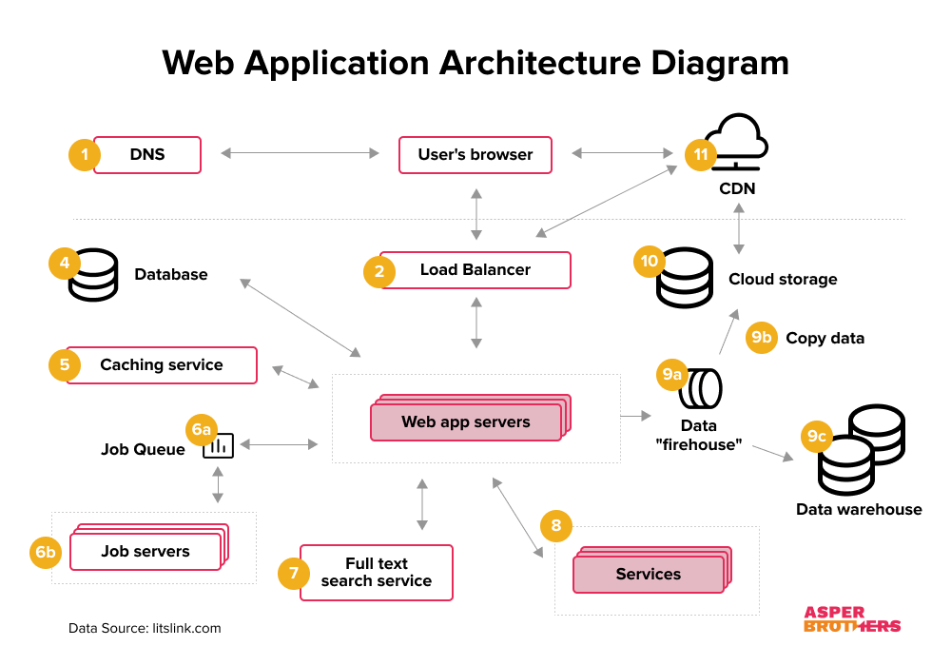The image size is (951, 666).
Task: Click the yellow number 1 badge
Action: point(85,155)
